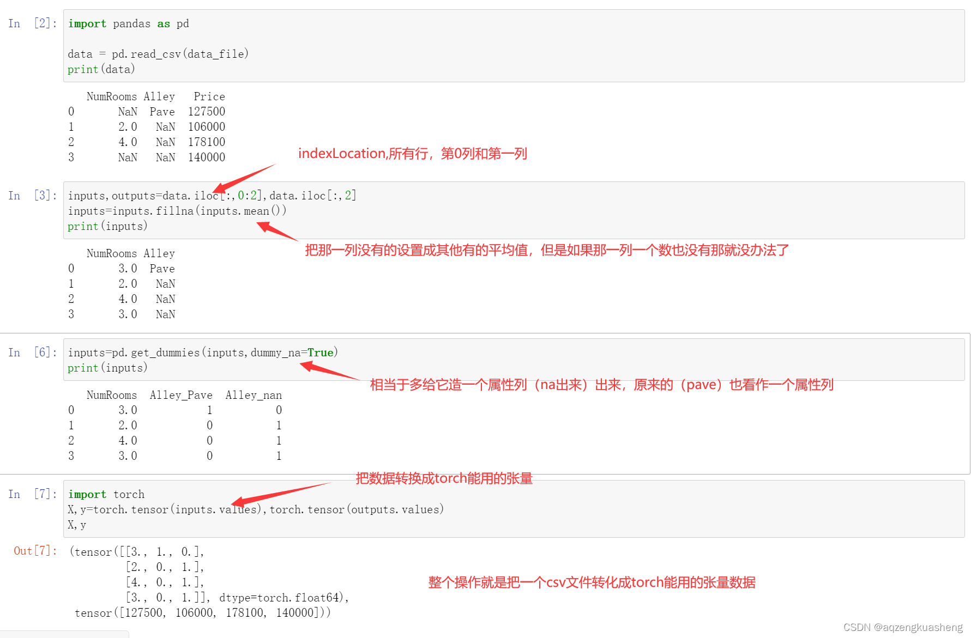The height and width of the screenshot is (638, 971).
Task: Click the 'Alley_Pave' column header
Action: pos(181,395)
